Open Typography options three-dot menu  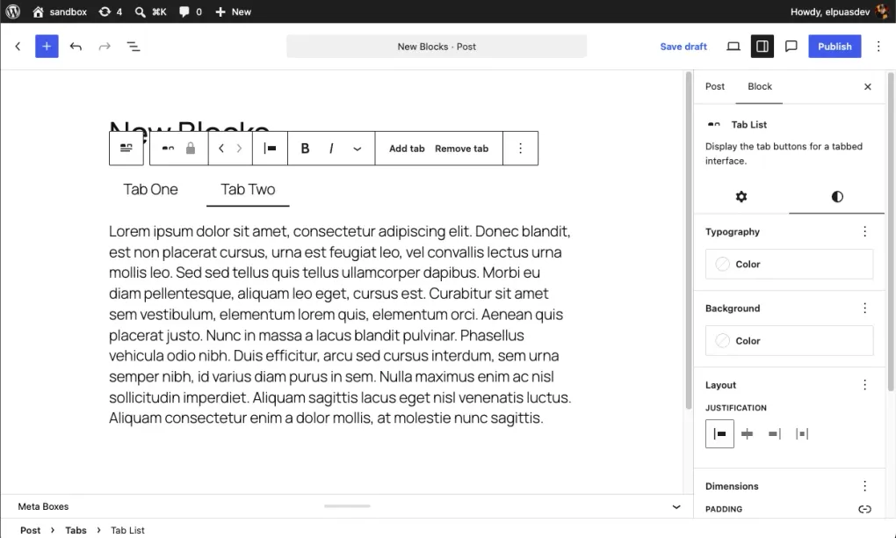click(x=864, y=231)
